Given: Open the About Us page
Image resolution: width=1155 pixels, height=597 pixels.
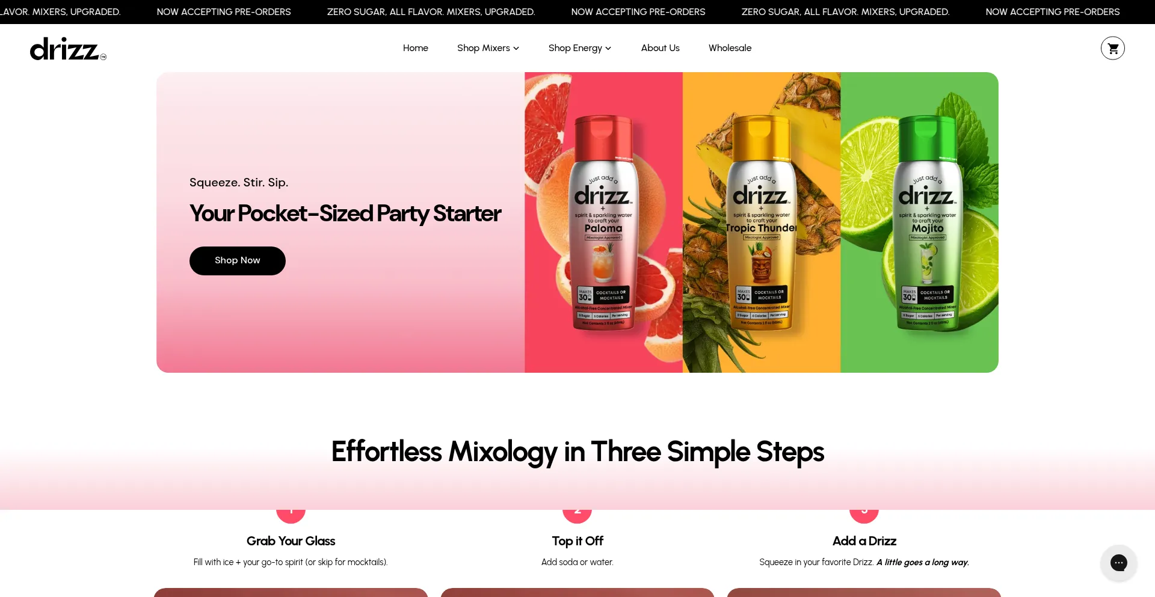Looking at the screenshot, I should 660,48.
